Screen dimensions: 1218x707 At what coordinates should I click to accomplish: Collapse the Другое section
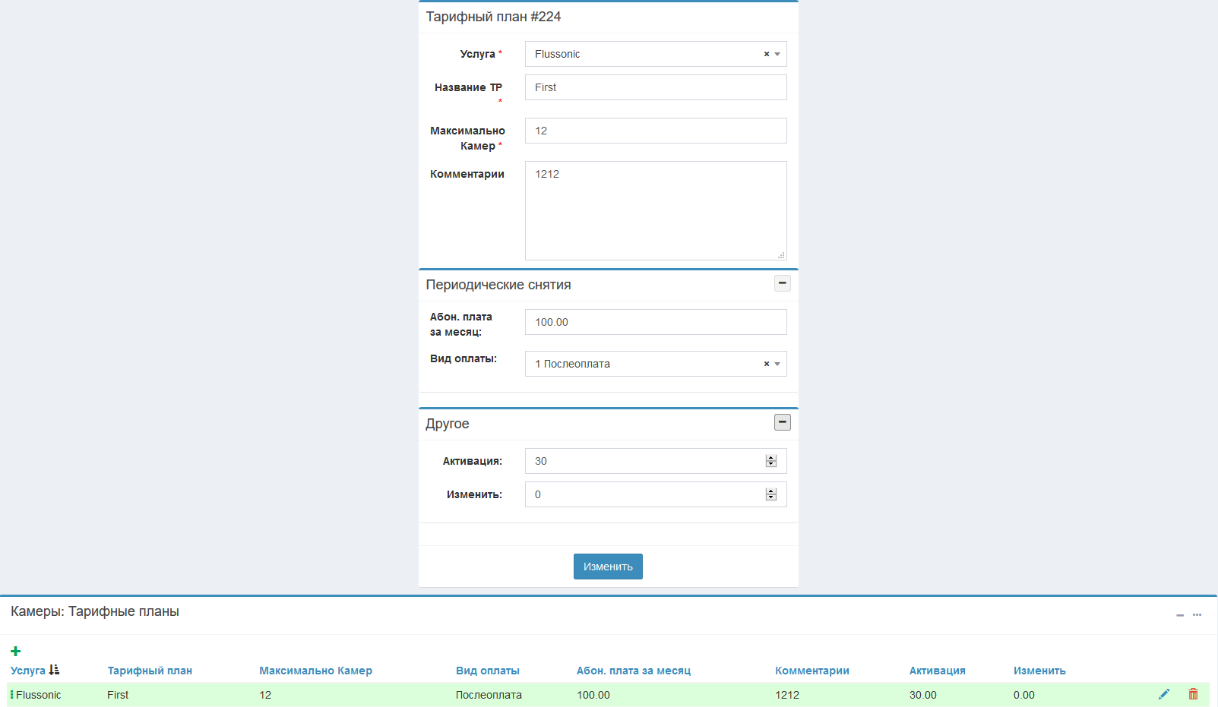point(782,422)
